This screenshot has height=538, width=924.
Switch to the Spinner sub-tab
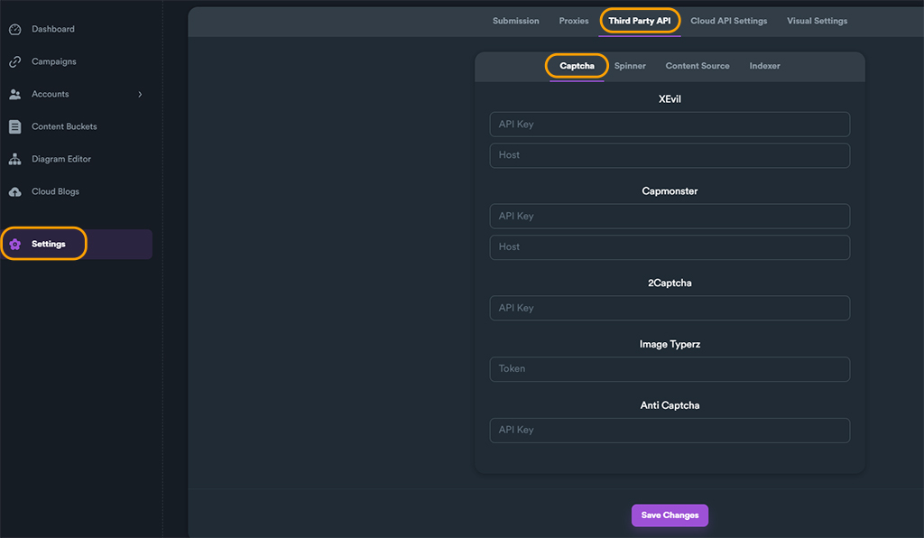coord(630,65)
